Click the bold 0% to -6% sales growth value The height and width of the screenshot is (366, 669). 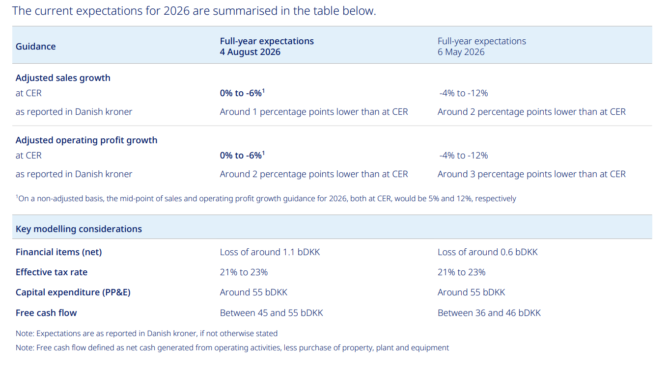243,93
